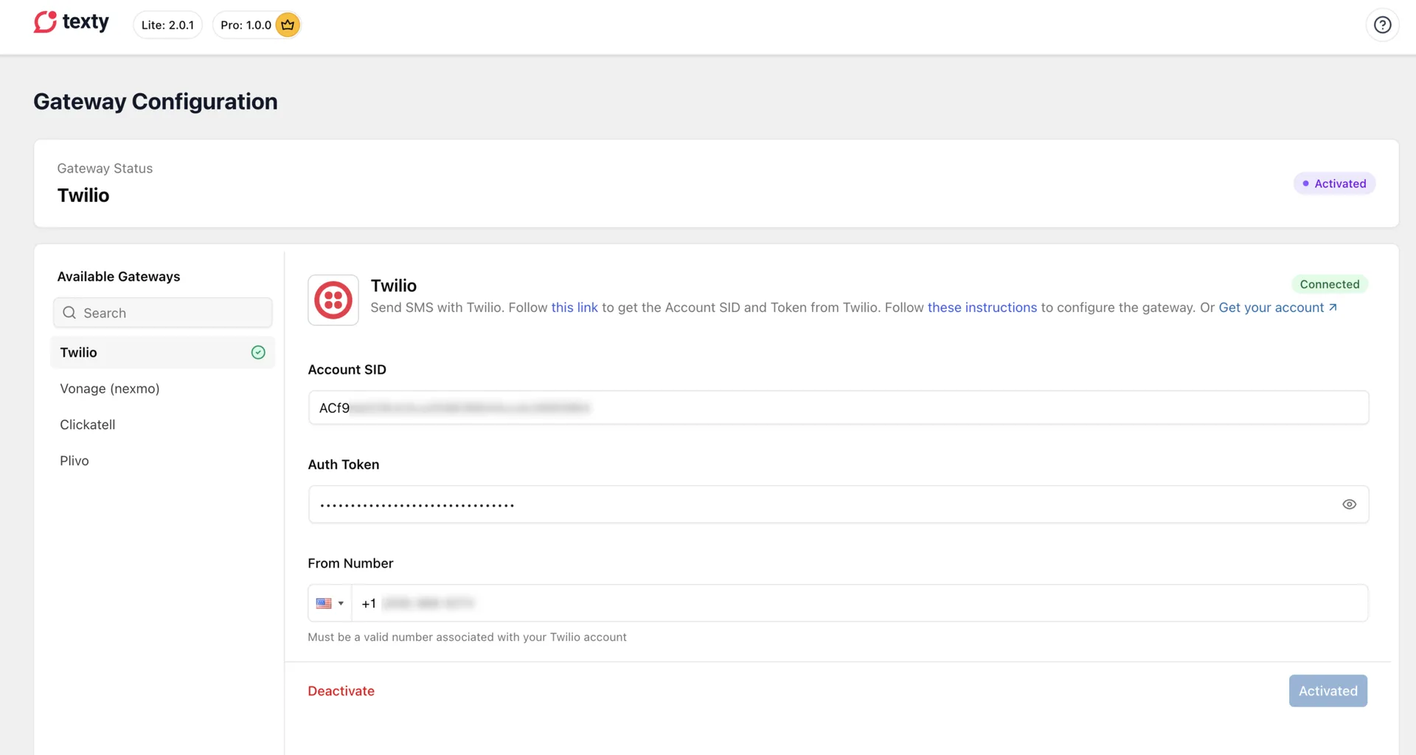The height and width of the screenshot is (755, 1416).
Task: Click the 'Must be a valid number' hint
Action: click(x=467, y=637)
